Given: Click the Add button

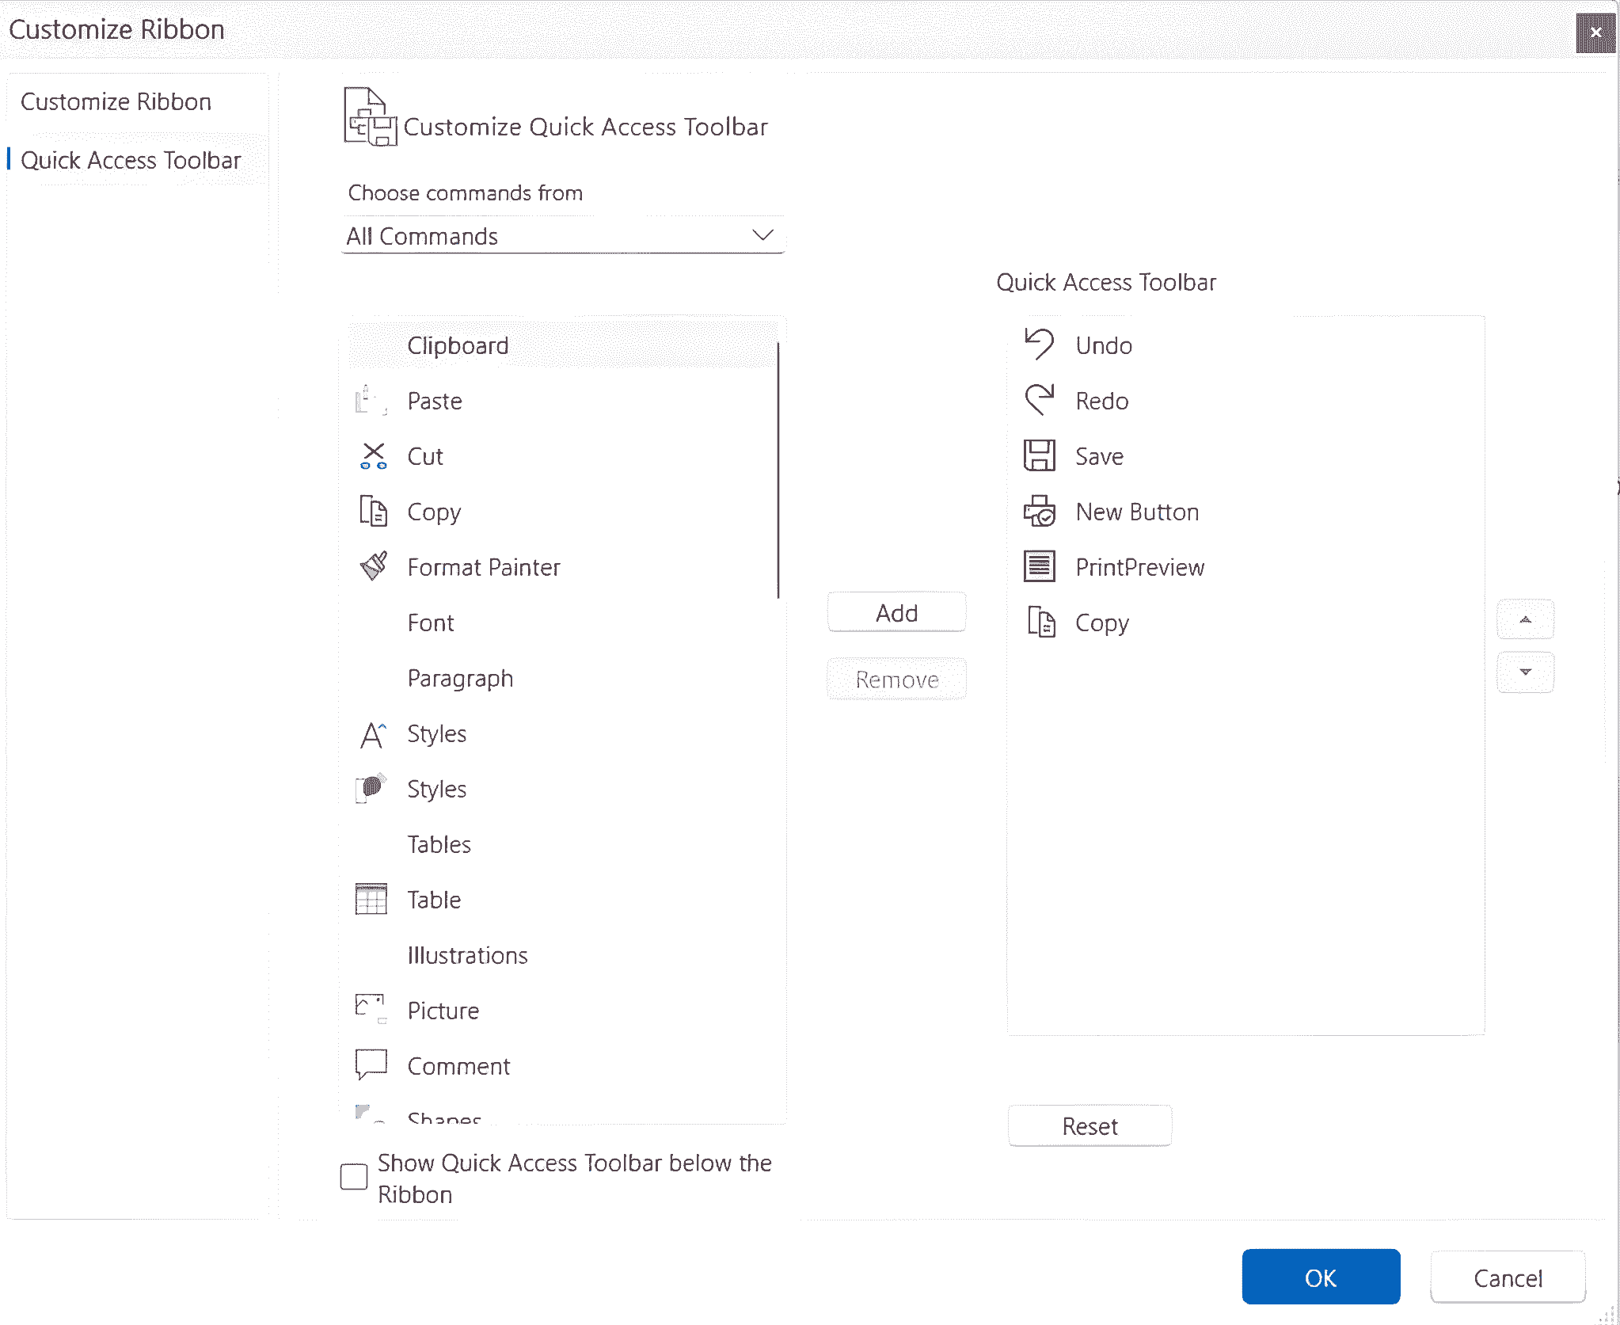Looking at the screenshot, I should tap(896, 611).
